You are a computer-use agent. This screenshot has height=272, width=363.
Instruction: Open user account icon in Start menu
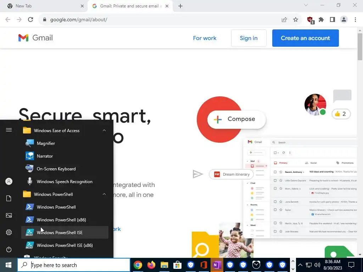point(9,181)
